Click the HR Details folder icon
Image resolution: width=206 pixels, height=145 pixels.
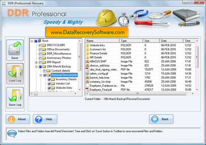coord(87,57)
